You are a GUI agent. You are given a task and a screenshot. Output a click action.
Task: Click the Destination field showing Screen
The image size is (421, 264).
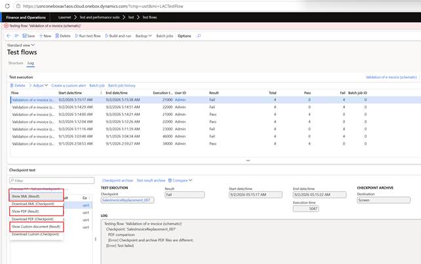tap(384, 200)
